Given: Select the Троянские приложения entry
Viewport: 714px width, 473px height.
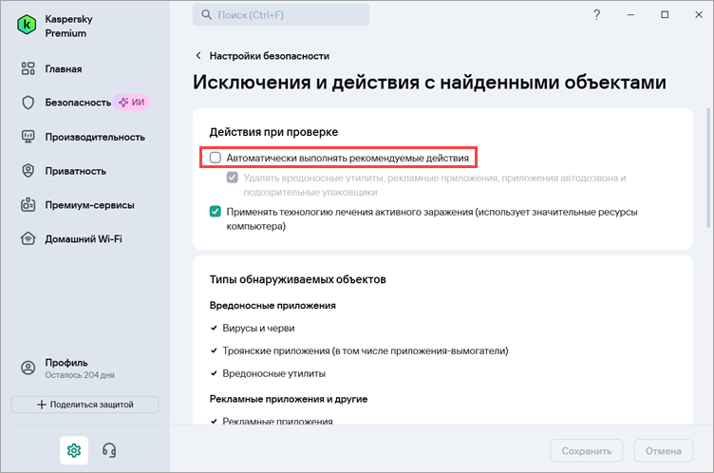Looking at the screenshot, I should click(x=366, y=350).
